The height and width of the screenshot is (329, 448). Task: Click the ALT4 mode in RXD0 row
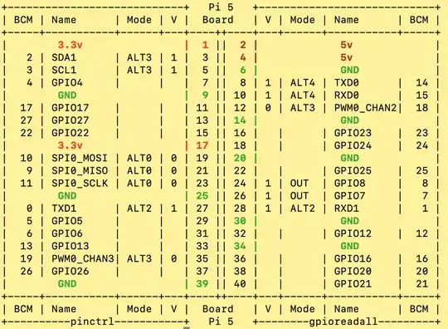(x=303, y=96)
